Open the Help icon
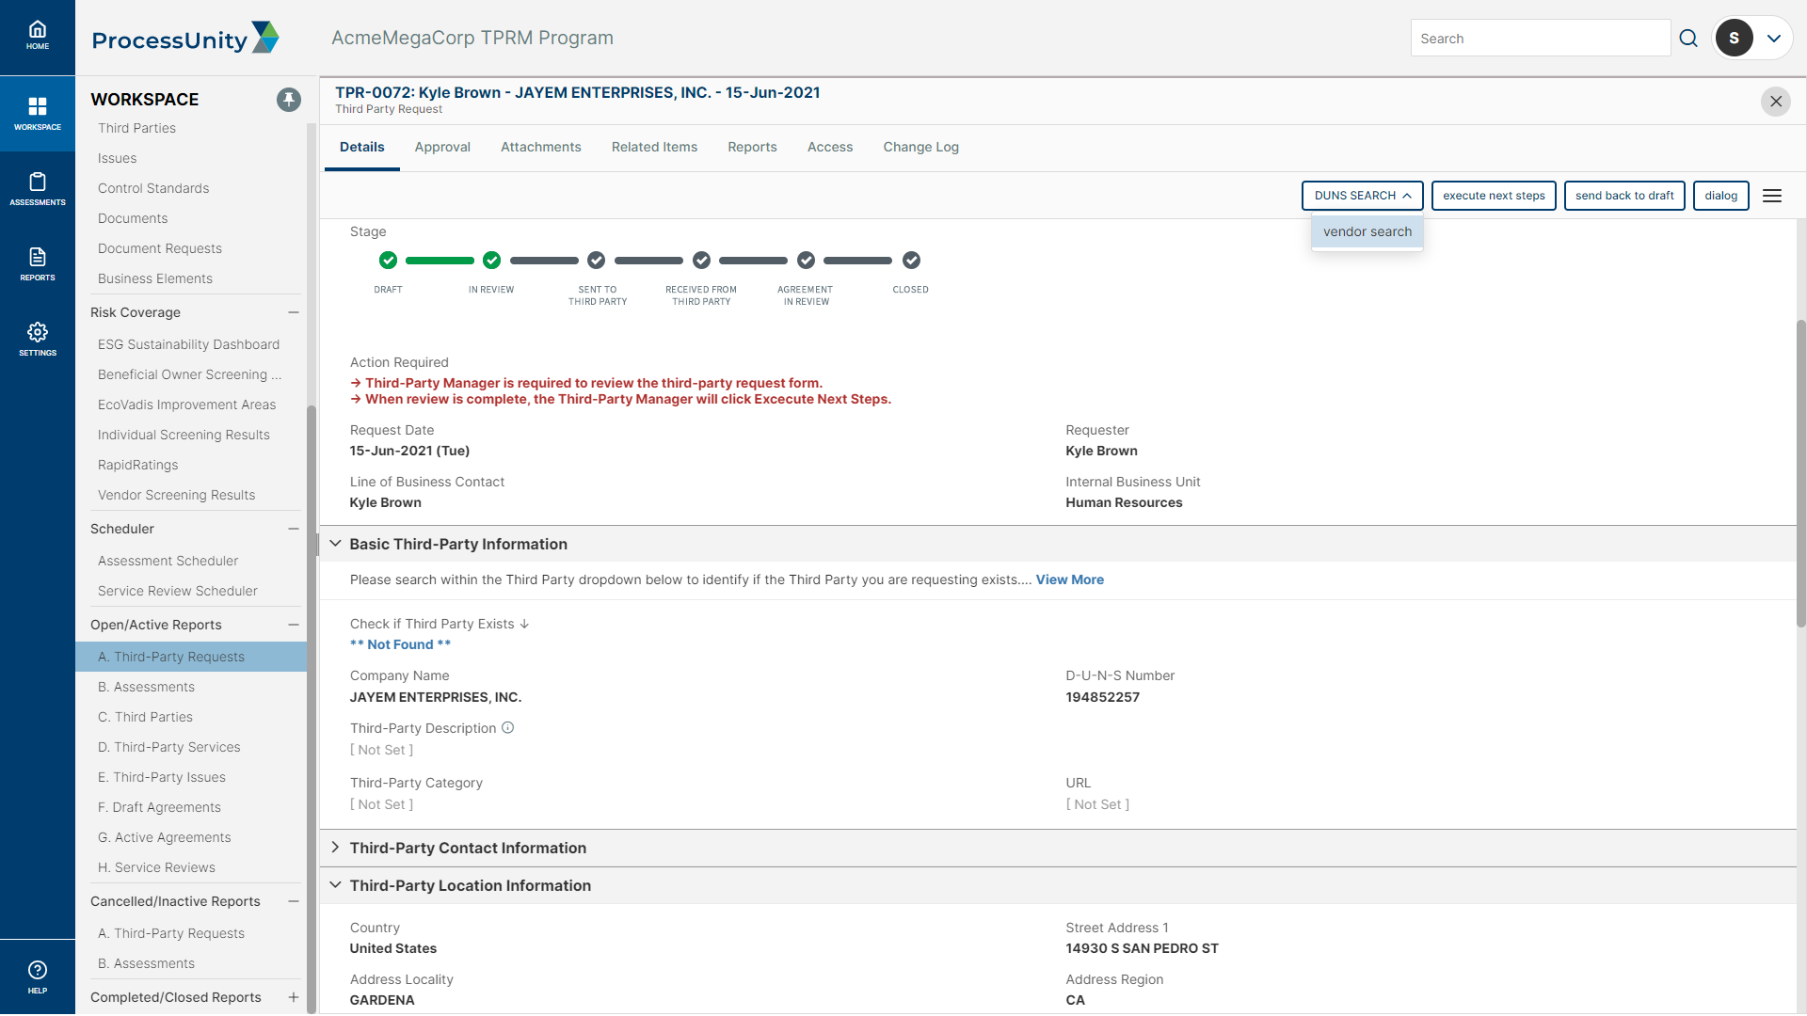 click(x=38, y=976)
